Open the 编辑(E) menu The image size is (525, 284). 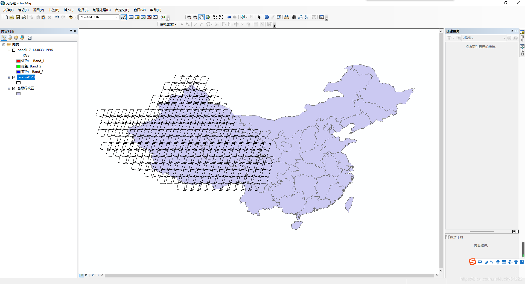tap(23, 10)
